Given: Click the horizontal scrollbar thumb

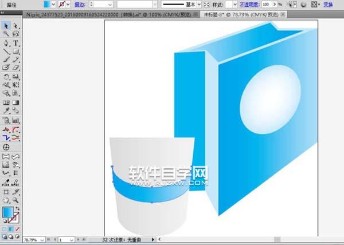Looking at the screenshot, I should click(x=277, y=239).
